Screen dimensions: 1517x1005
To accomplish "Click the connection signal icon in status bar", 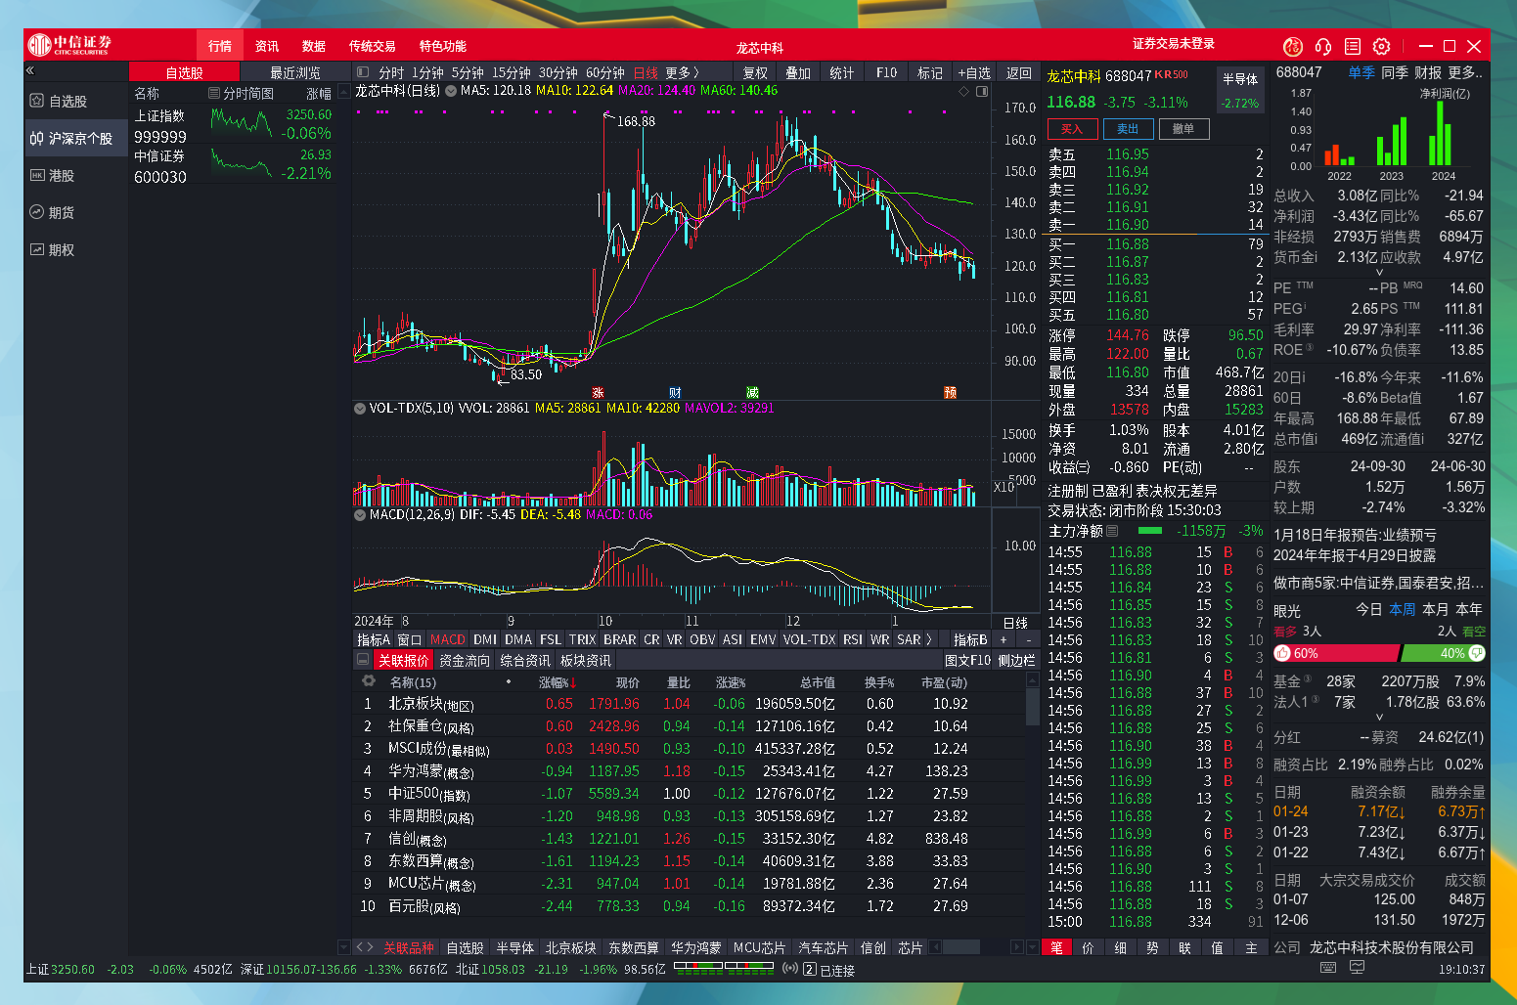I will [x=791, y=970].
